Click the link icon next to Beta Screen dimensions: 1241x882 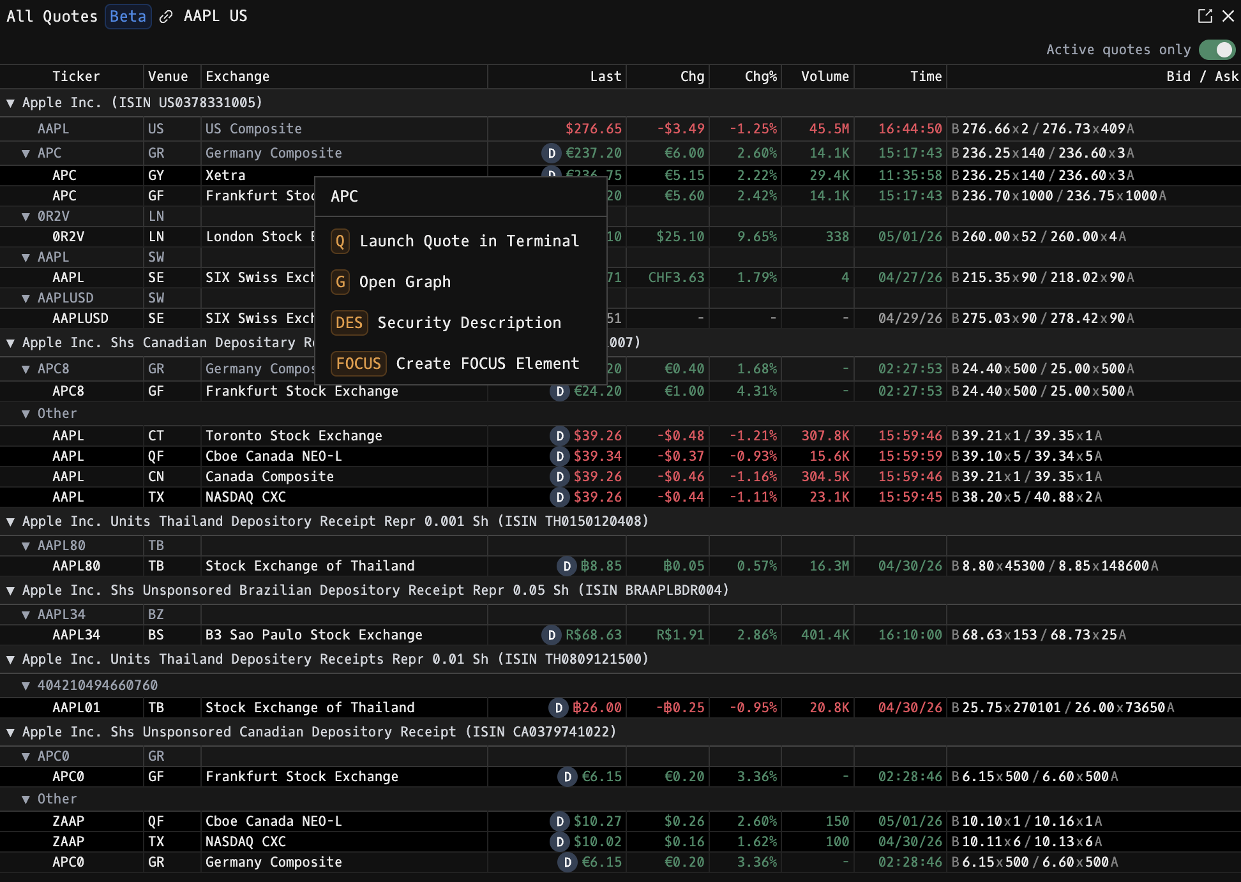166,17
